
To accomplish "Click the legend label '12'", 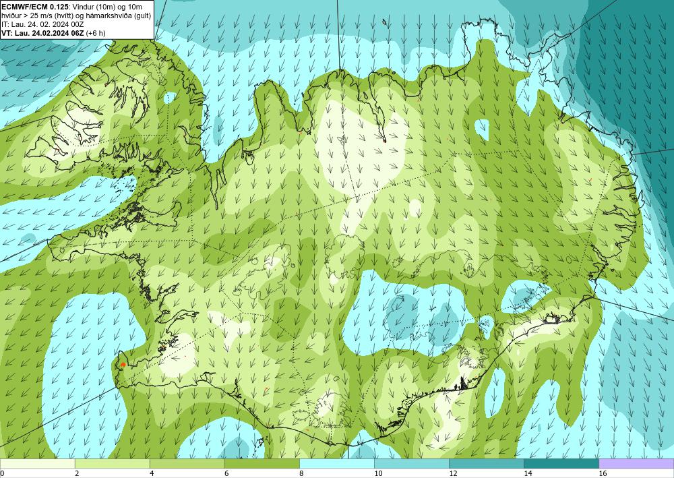I will point(453,474).
